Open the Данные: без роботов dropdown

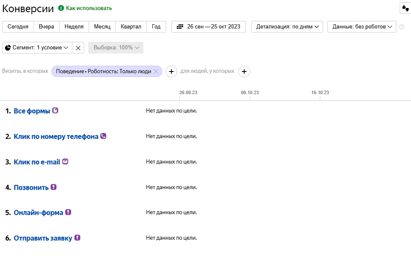(x=362, y=27)
